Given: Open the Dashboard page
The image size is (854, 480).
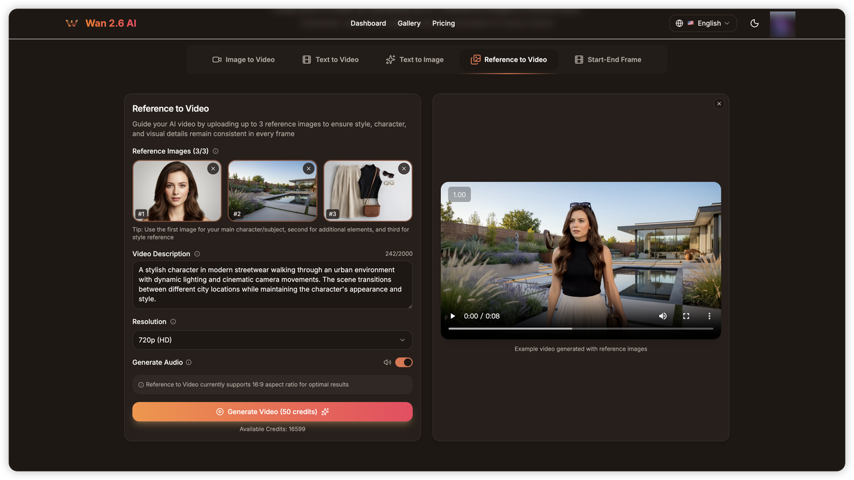Looking at the screenshot, I should pos(368,23).
